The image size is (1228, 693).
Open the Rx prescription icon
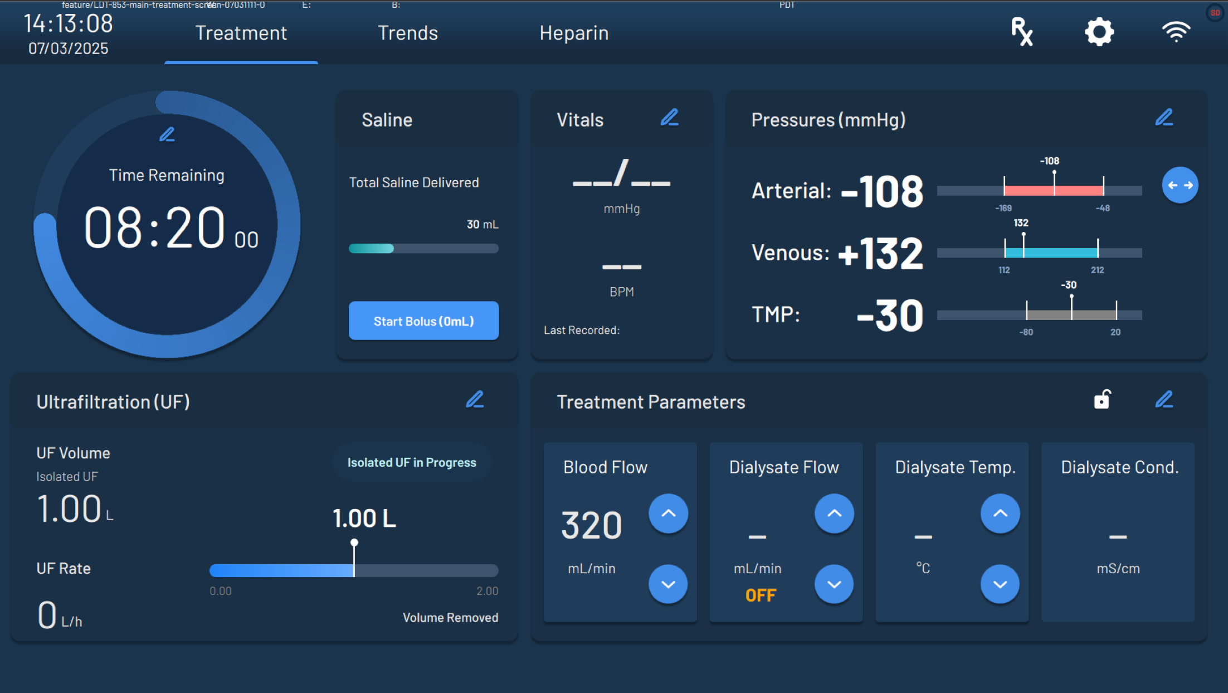[x=1022, y=32]
